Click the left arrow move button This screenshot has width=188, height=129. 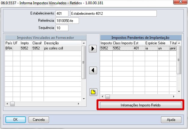pos(93,70)
